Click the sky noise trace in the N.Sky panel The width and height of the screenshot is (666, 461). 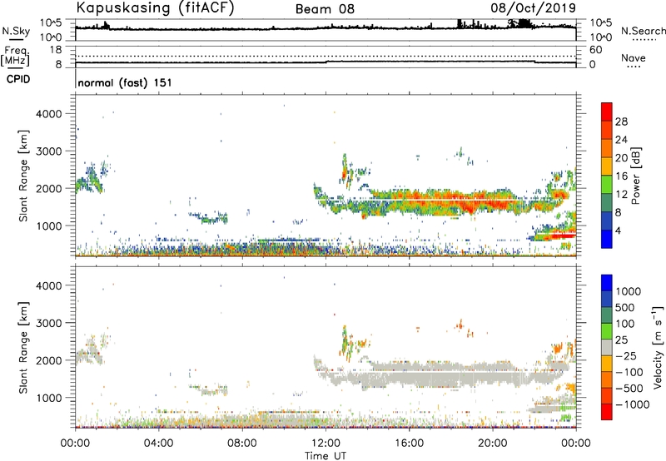click(x=326, y=28)
